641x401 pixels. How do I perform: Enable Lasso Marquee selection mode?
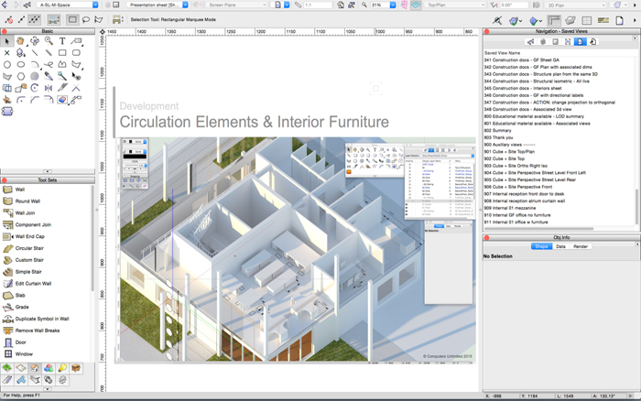86,19
